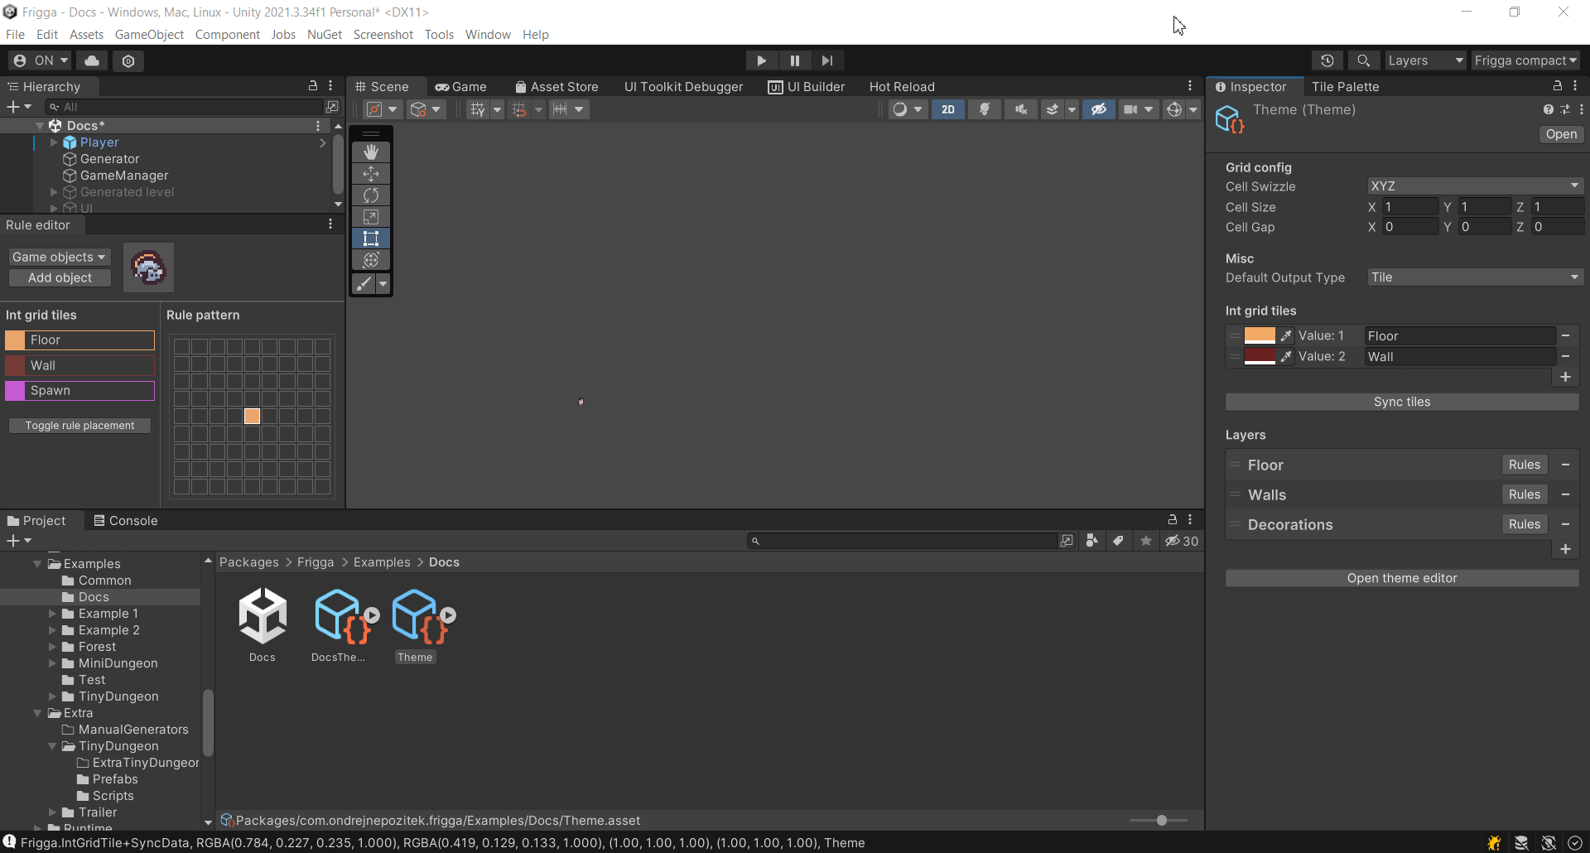Click Search by Type icon in Project
The image size is (1590, 853).
1091,541
